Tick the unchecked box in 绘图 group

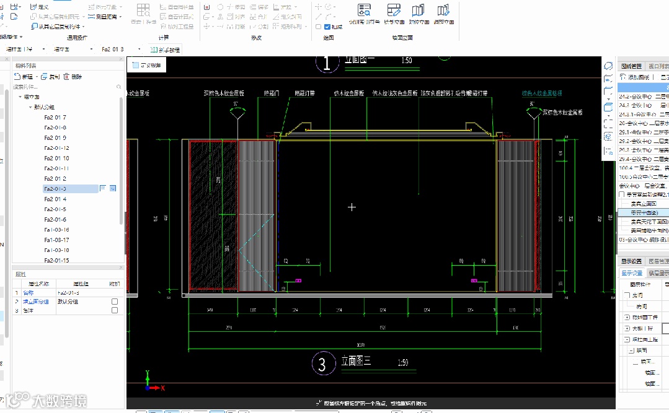tap(318, 27)
